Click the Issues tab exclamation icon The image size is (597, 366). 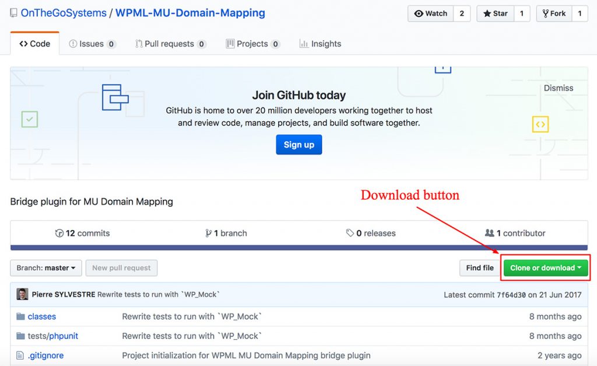tap(73, 44)
